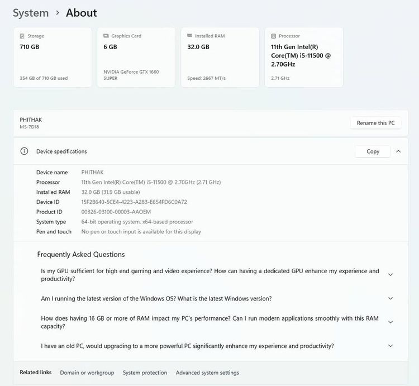Open the Processor i5-11500 card

304,58
